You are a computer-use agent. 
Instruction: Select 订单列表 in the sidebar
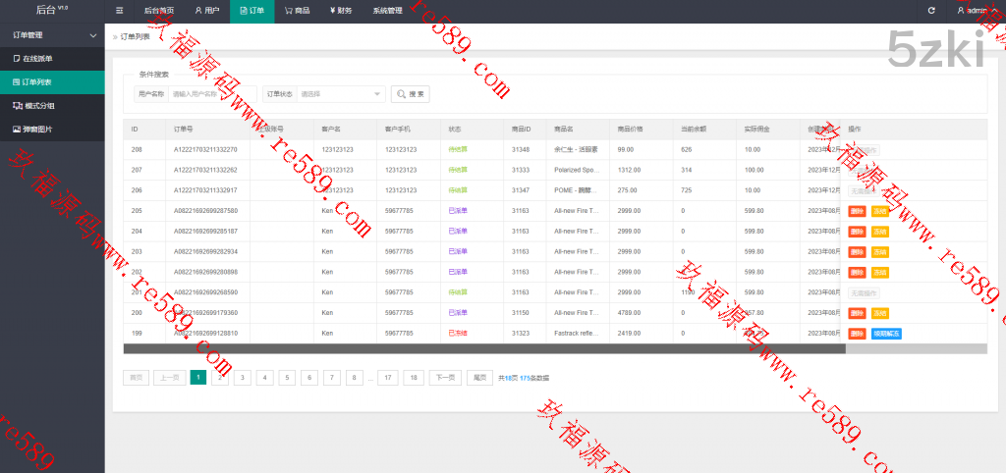[38, 82]
